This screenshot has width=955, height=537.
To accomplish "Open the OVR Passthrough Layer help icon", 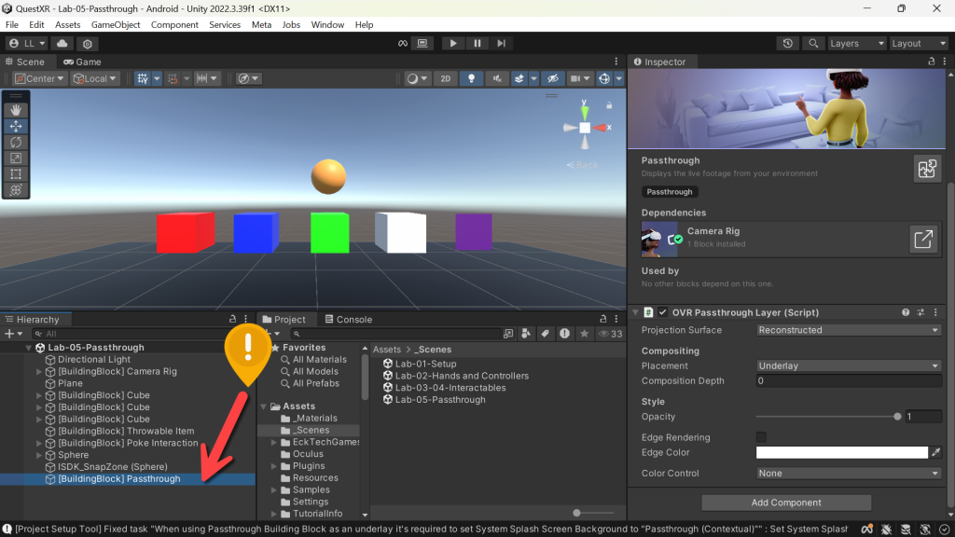I will 906,312.
